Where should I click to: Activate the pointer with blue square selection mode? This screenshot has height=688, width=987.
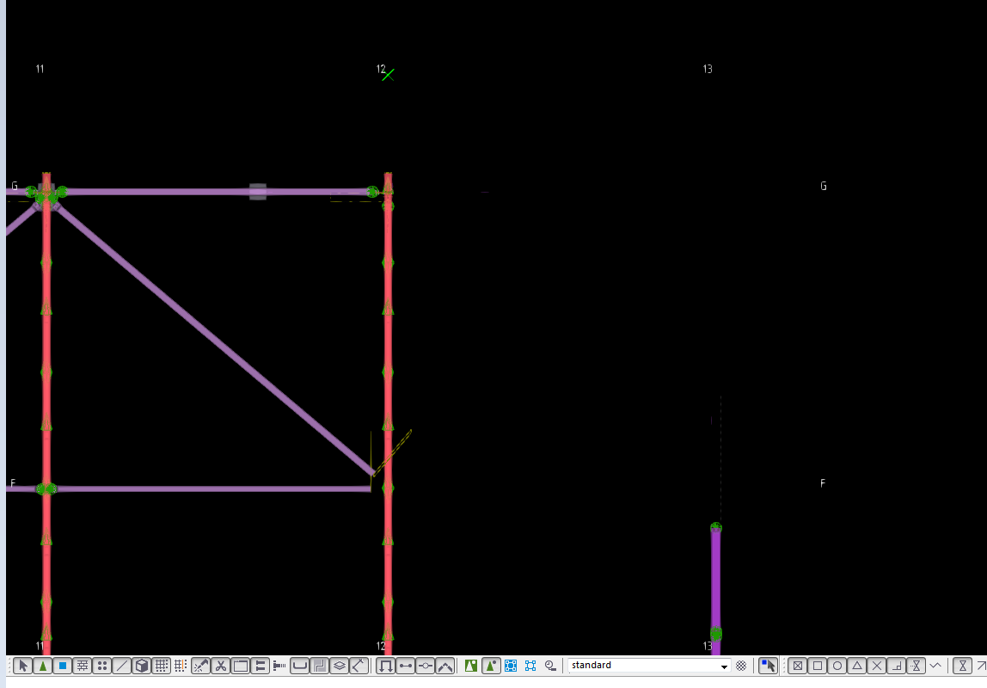click(768, 666)
